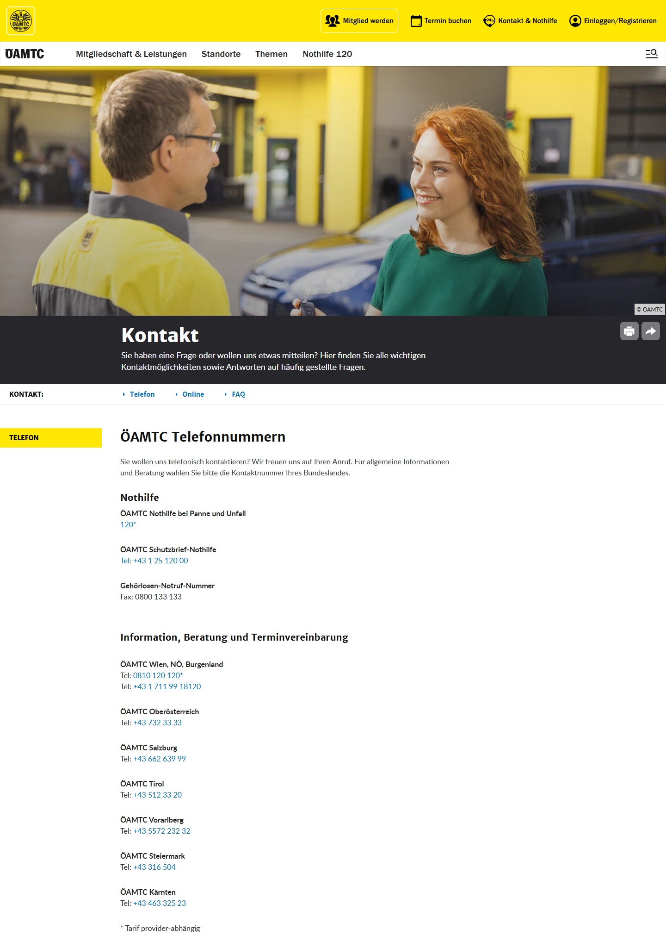Open the Nothilfe 120 menu item
The height and width of the screenshot is (948, 666).
tap(327, 54)
